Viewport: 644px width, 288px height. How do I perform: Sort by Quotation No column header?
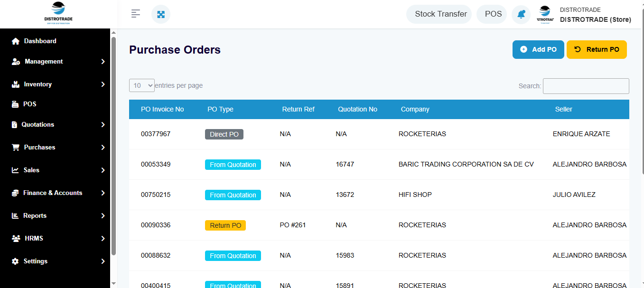coord(357,109)
